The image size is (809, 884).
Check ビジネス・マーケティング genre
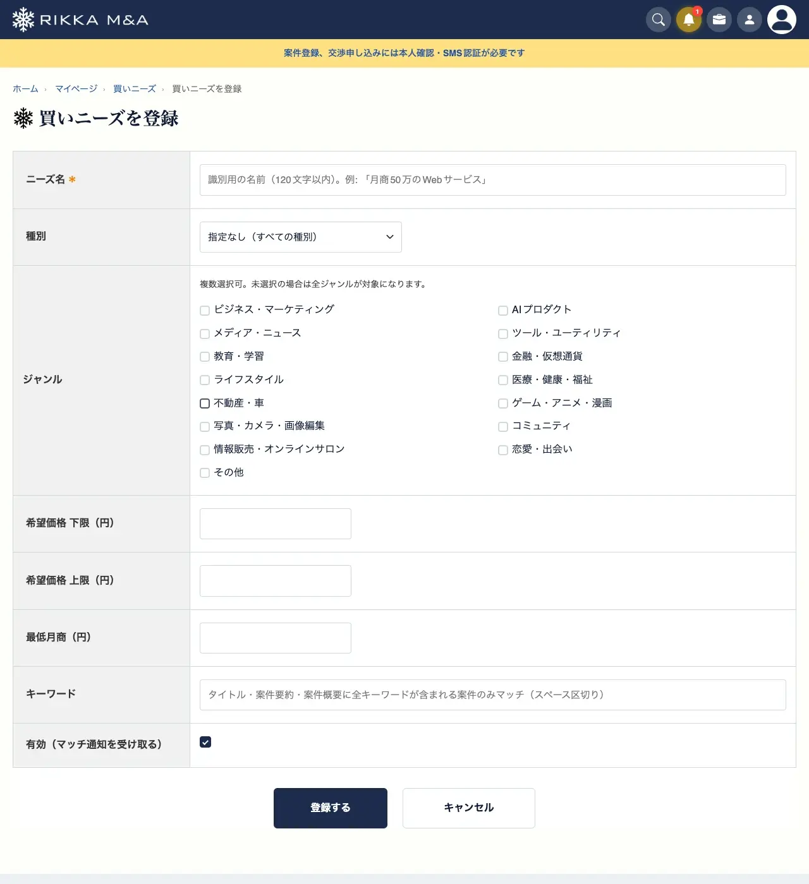pyautogui.click(x=205, y=310)
